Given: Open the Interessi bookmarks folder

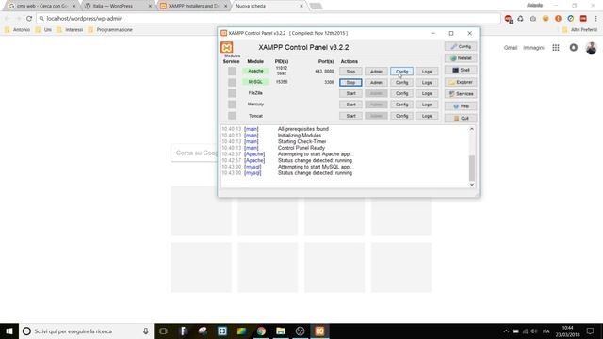Looking at the screenshot, I should pos(70,29).
